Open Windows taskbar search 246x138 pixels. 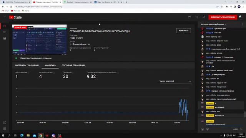click(9, 135)
